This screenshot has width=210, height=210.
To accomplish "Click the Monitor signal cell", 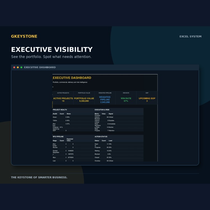I will [x=111, y=127].
